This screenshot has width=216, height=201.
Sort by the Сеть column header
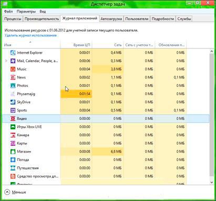[x=108, y=45]
